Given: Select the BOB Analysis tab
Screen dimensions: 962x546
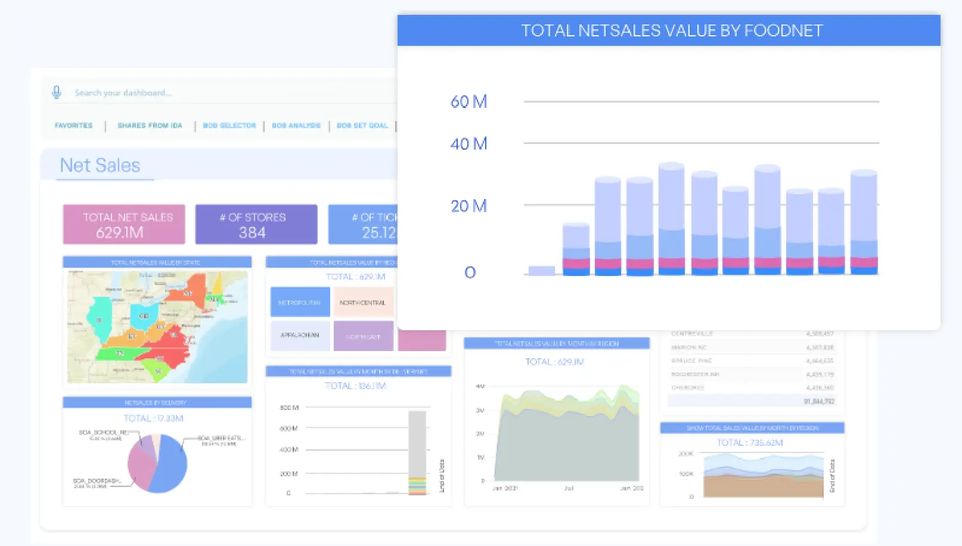Looking at the screenshot, I should (x=296, y=126).
